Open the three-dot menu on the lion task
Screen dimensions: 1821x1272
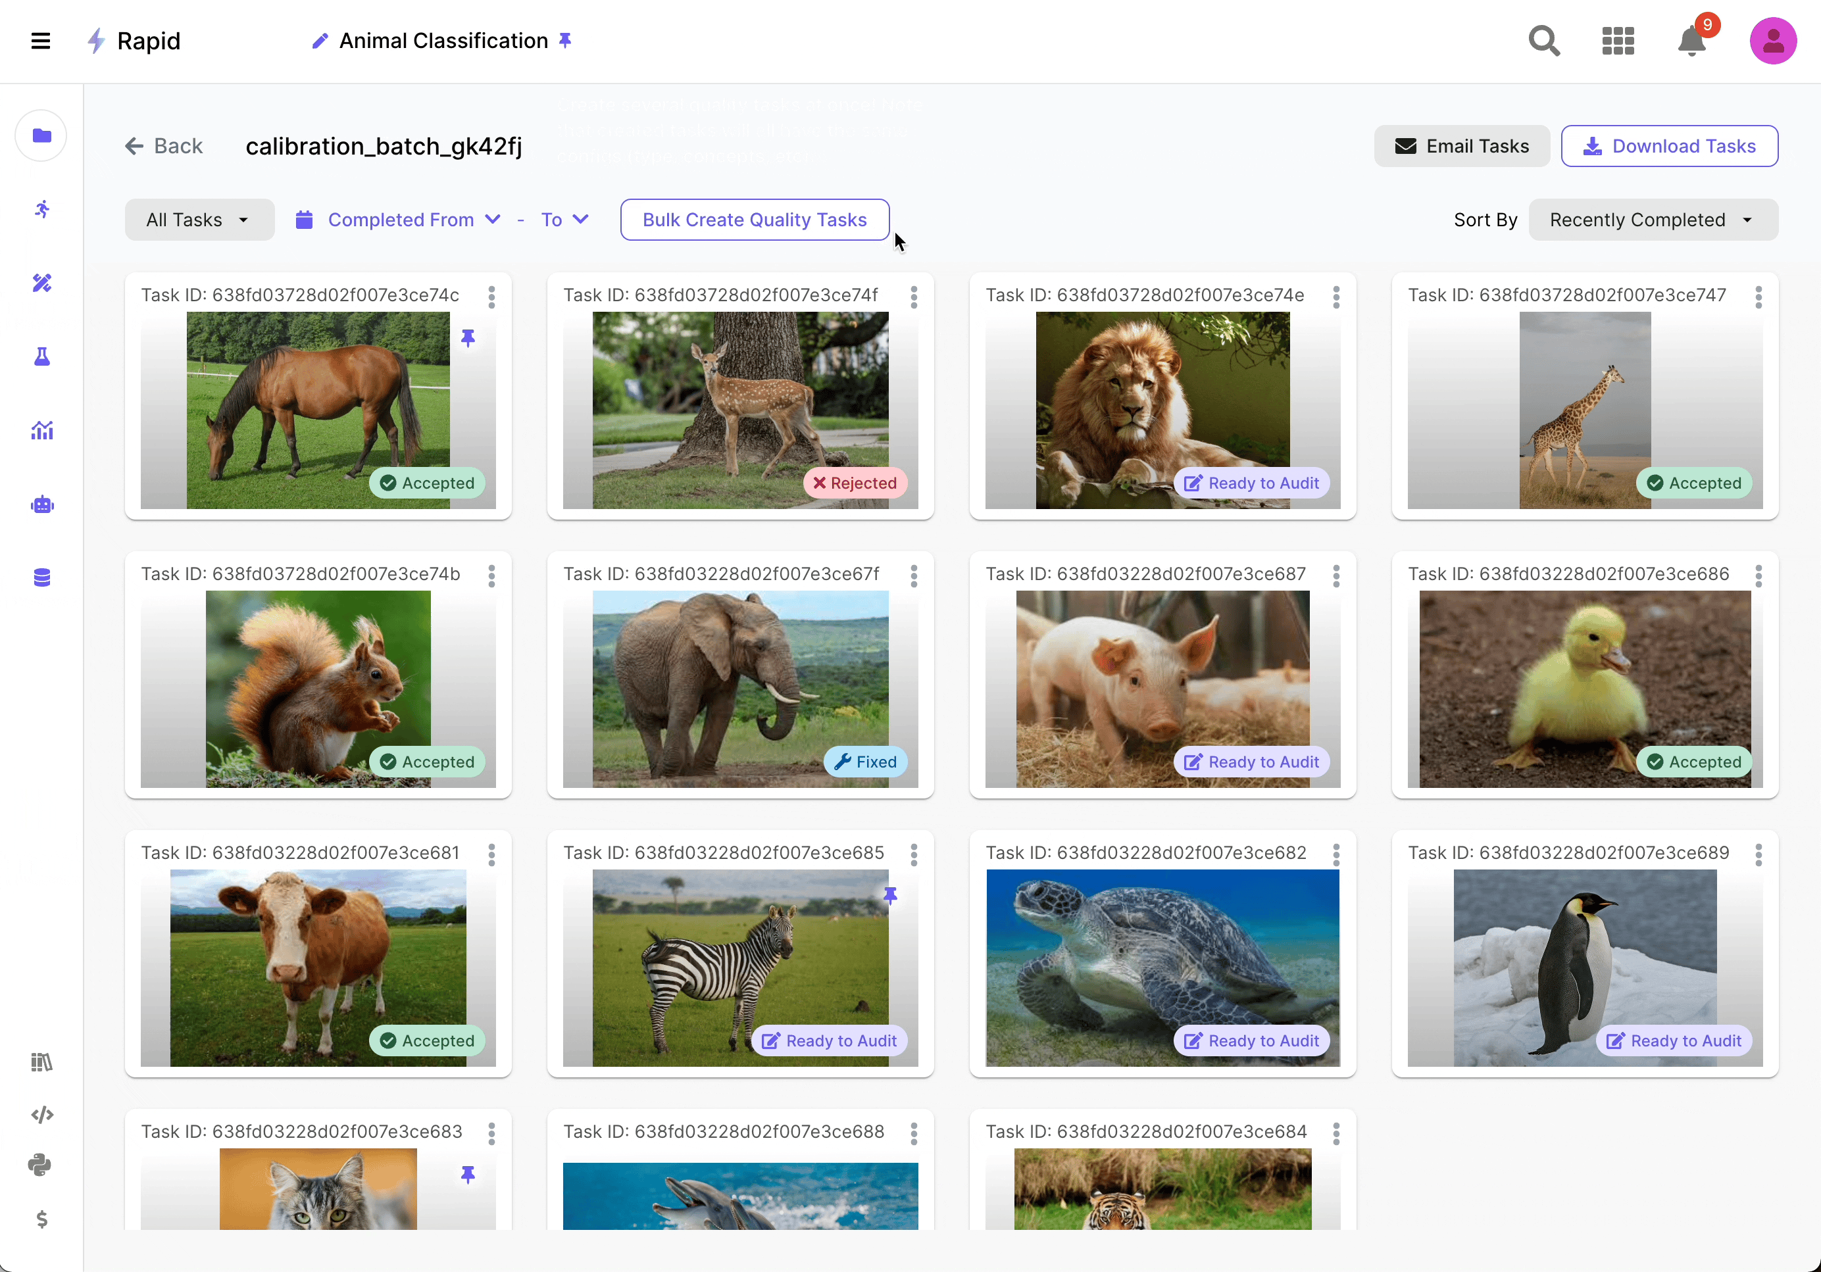1335,297
